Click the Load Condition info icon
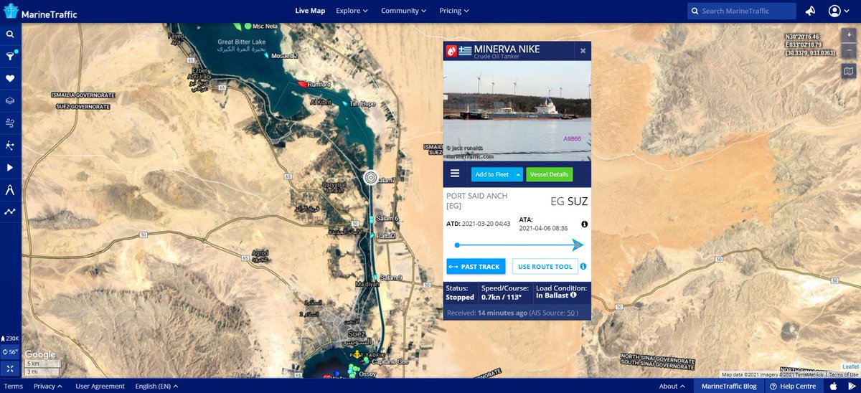Screen dimensions: 861x393 tap(573, 295)
